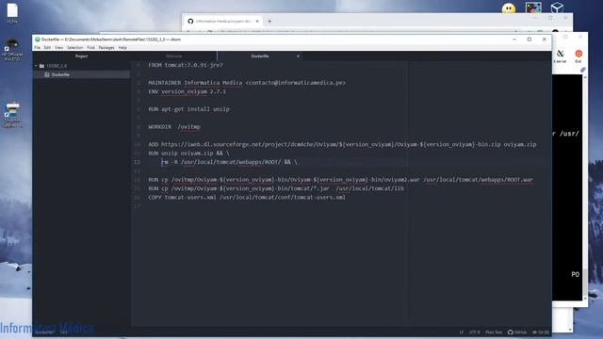Click the WORKDIR /ovitmp line
This screenshot has height=339, width=603.
tap(174, 126)
